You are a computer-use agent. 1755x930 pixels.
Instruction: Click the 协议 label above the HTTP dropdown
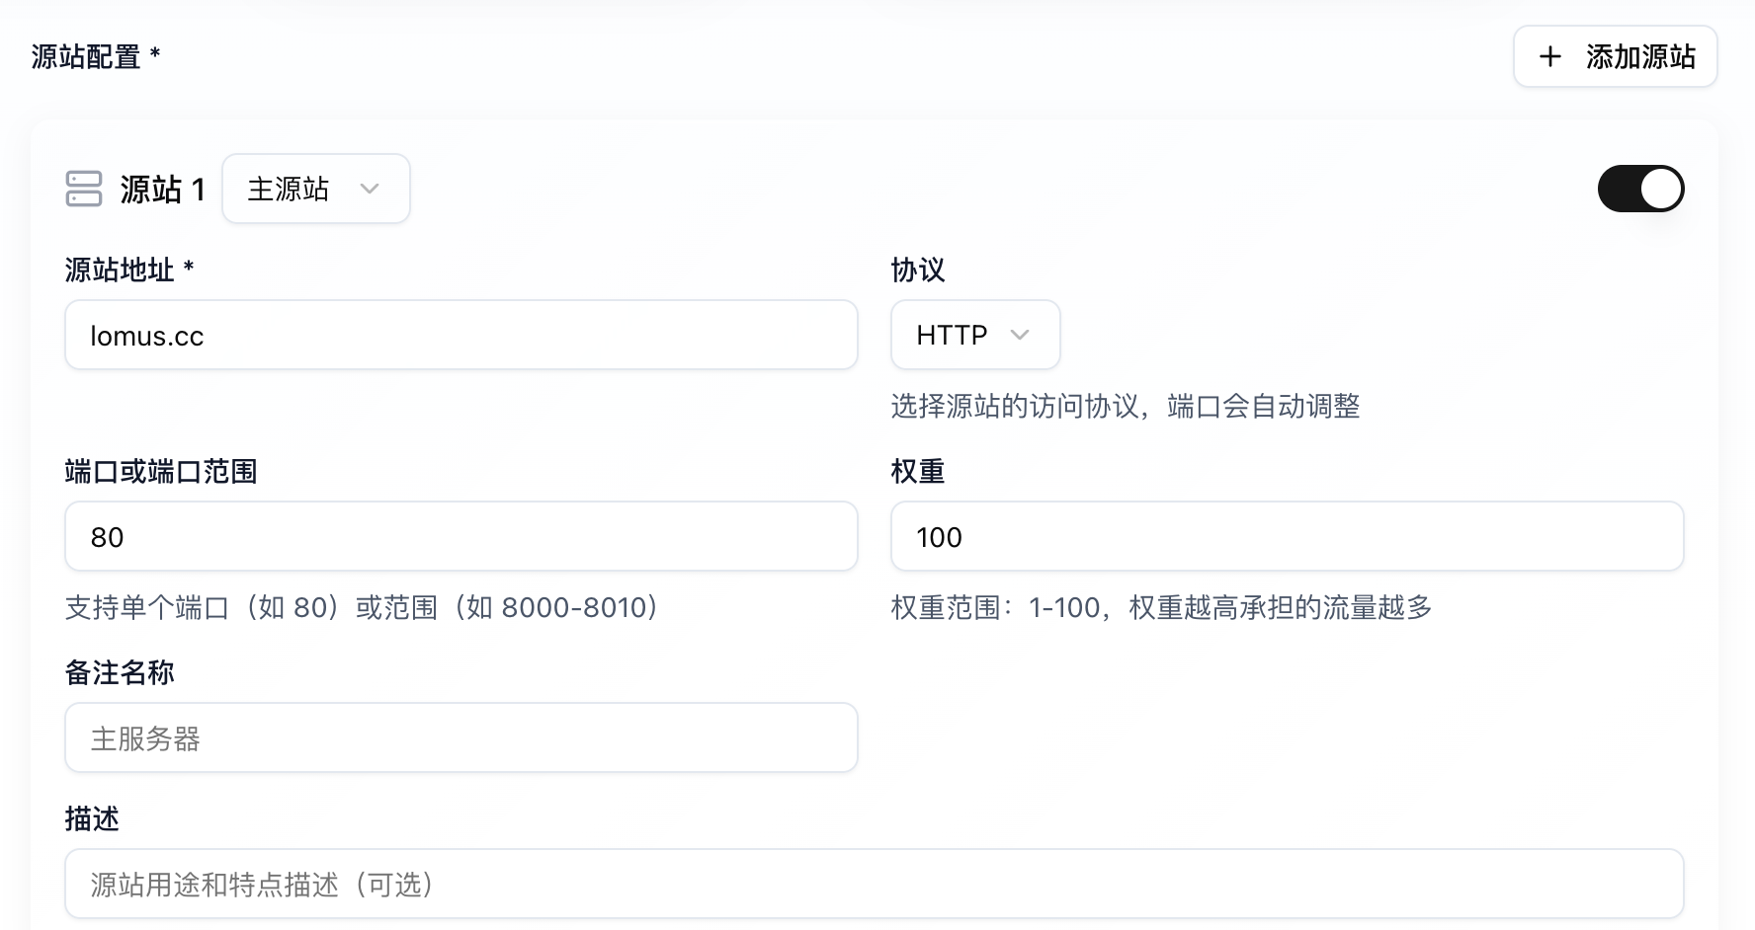point(918,270)
